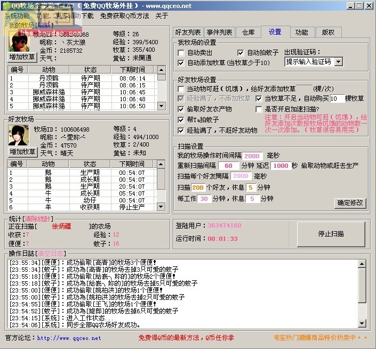This screenshot has width=376, height=349.
Task: Toggle 偷取好友农产物 checkbox
Action: click(x=181, y=109)
